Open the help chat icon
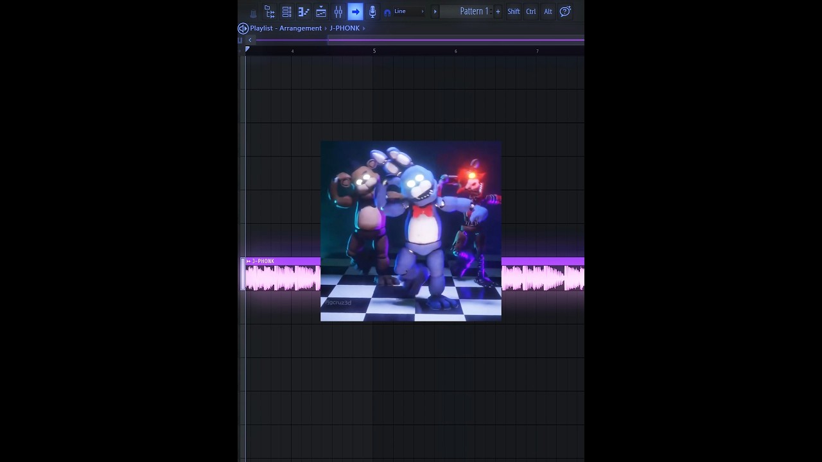 565,12
